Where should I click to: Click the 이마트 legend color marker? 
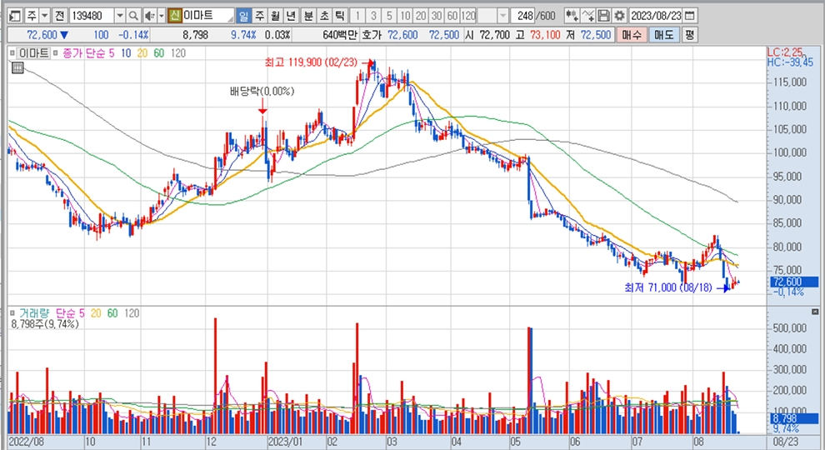coord(12,52)
